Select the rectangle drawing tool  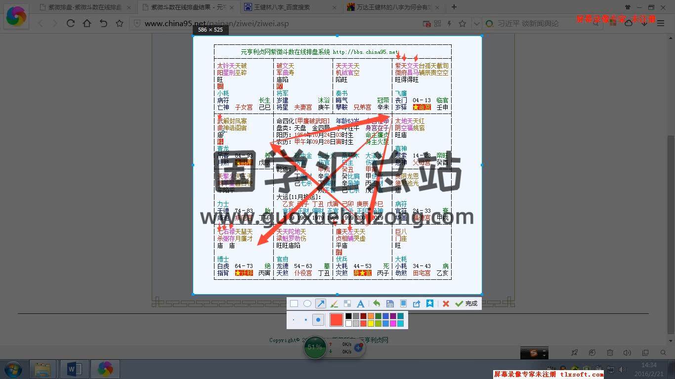point(294,303)
